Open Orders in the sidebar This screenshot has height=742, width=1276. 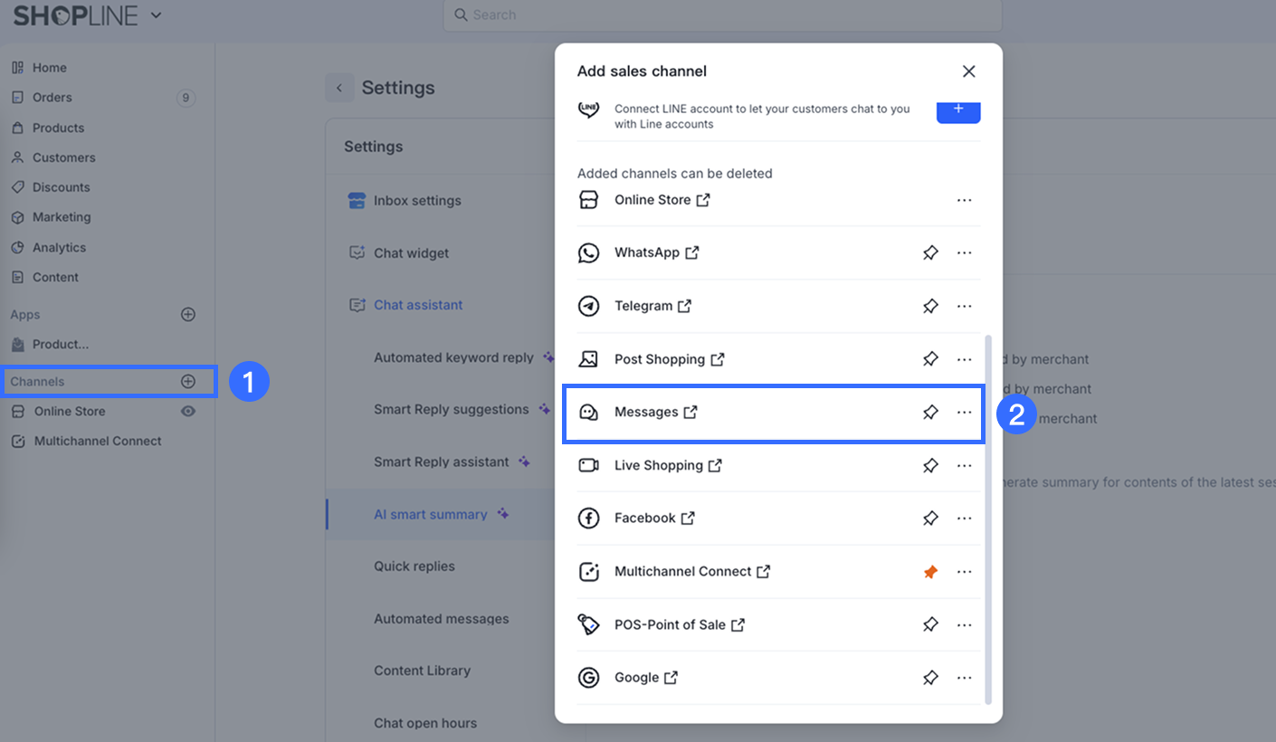tap(52, 98)
